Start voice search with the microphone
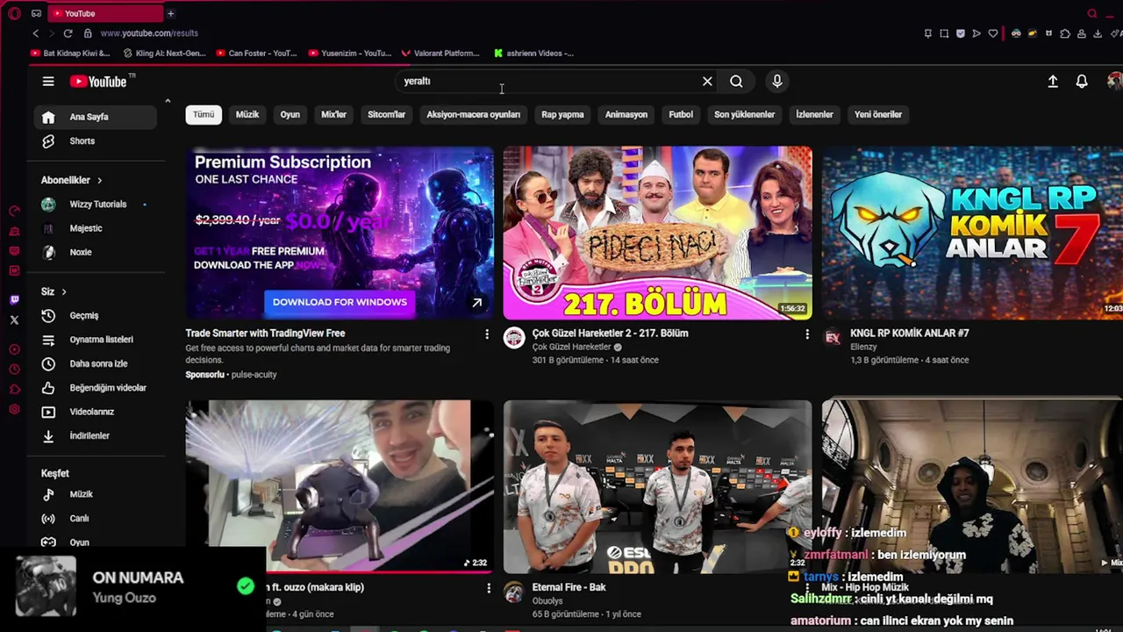Viewport: 1123px width, 632px height. pos(776,81)
